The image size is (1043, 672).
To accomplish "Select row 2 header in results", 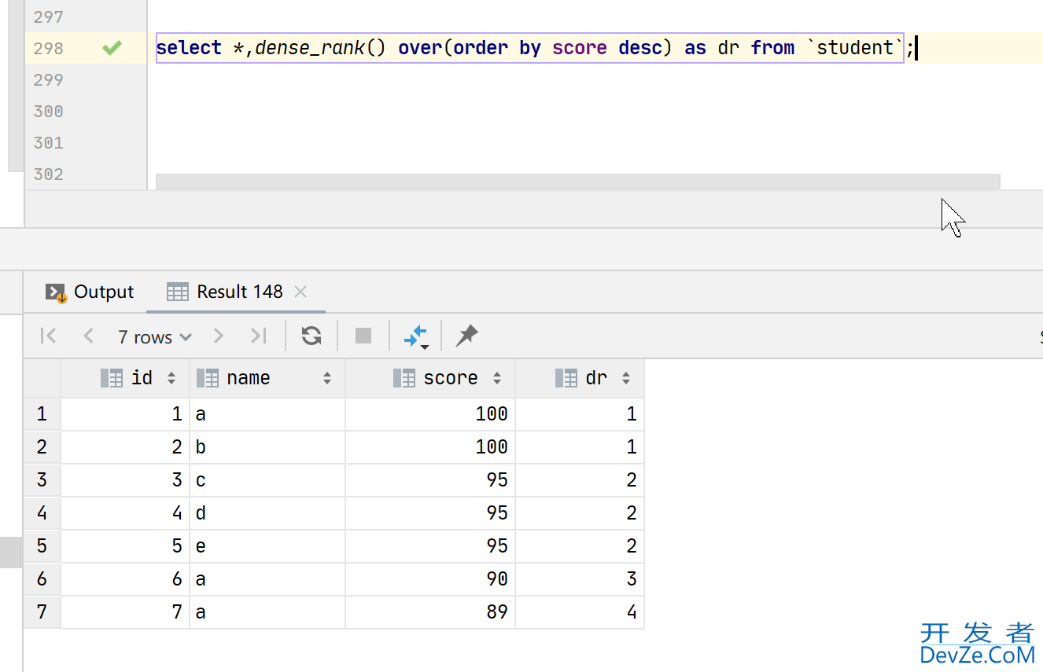I will (x=42, y=447).
